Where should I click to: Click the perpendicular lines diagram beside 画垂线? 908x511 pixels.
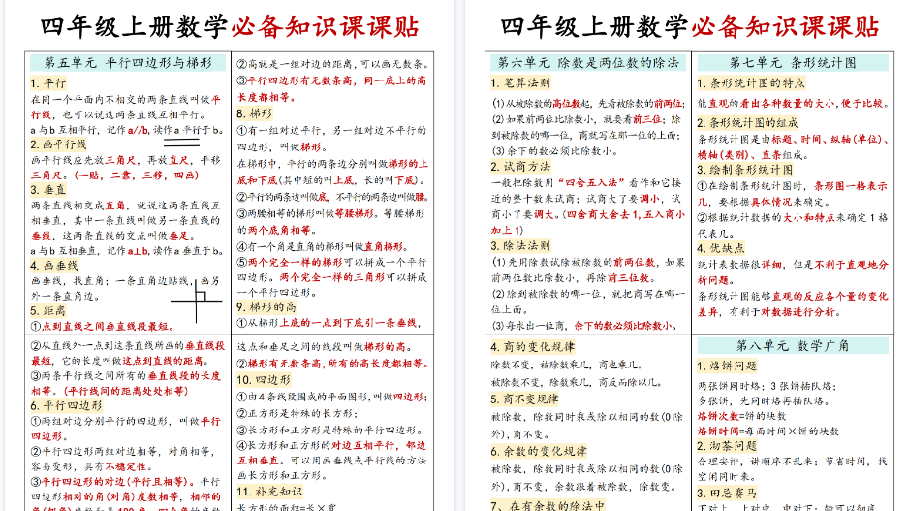[197, 301]
